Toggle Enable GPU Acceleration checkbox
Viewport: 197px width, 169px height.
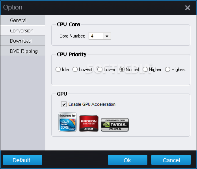[64, 104]
